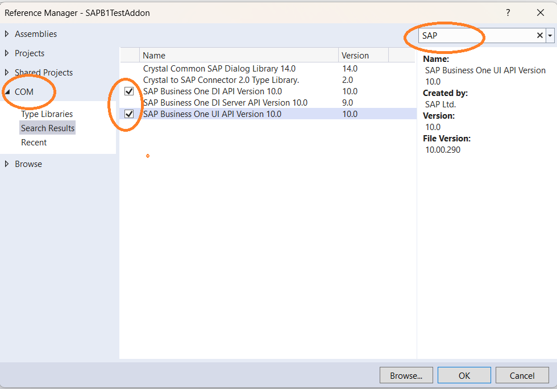Select Type Libraries under COM

tap(48, 114)
